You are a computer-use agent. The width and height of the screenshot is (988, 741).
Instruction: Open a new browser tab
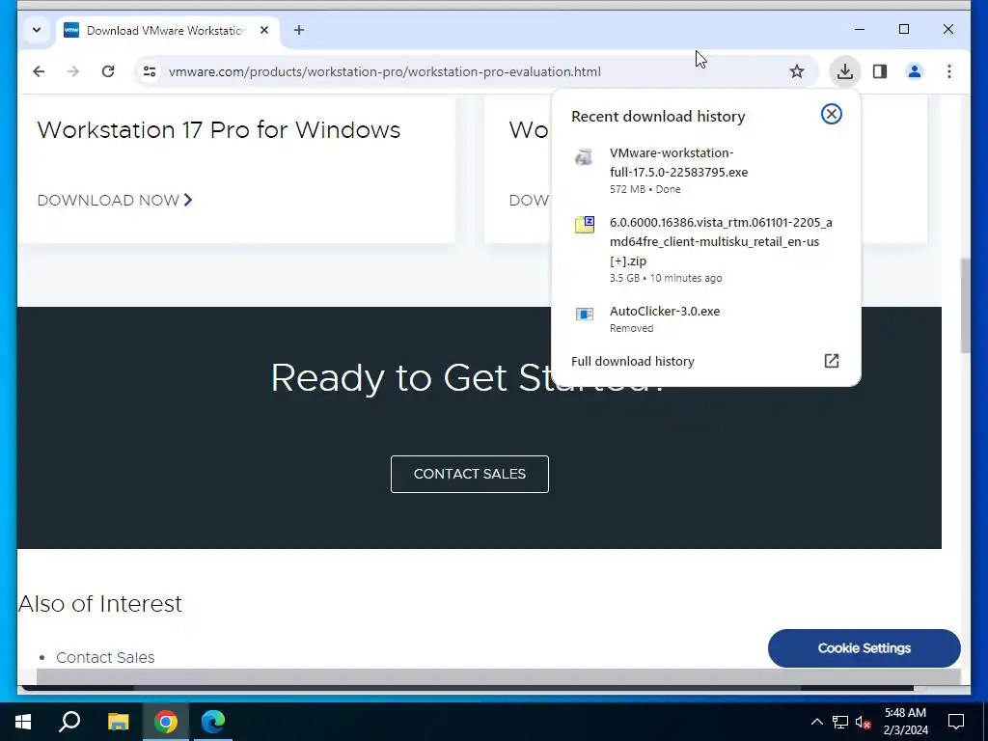299,30
